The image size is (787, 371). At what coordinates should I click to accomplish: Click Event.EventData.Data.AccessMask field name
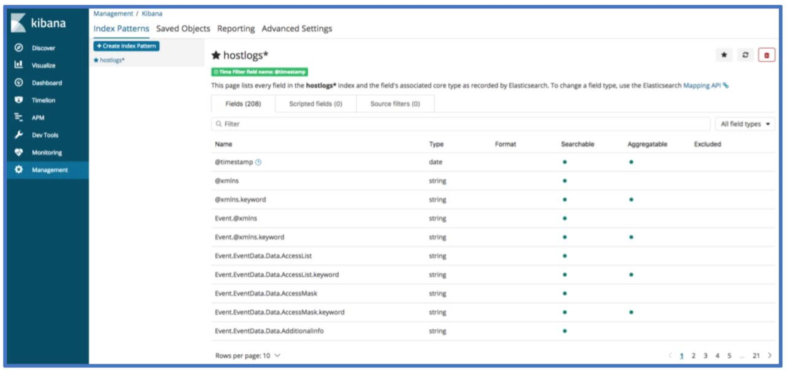pos(266,293)
